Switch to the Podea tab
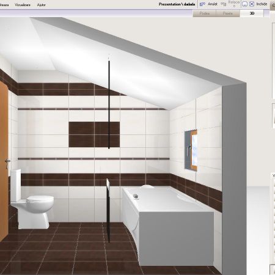The width and height of the screenshot is (275, 275). click(205, 13)
